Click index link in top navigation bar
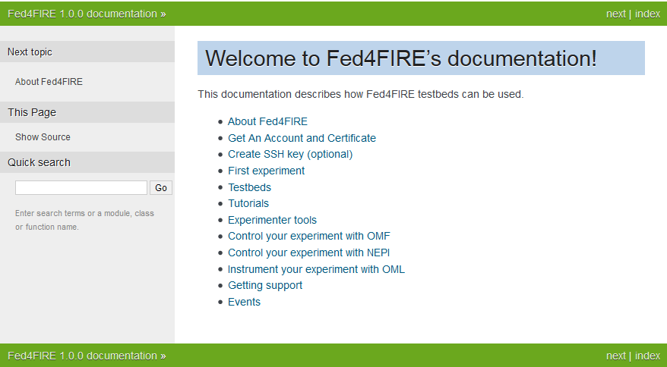The height and width of the screenshot is (367, 667). (647, 14)
